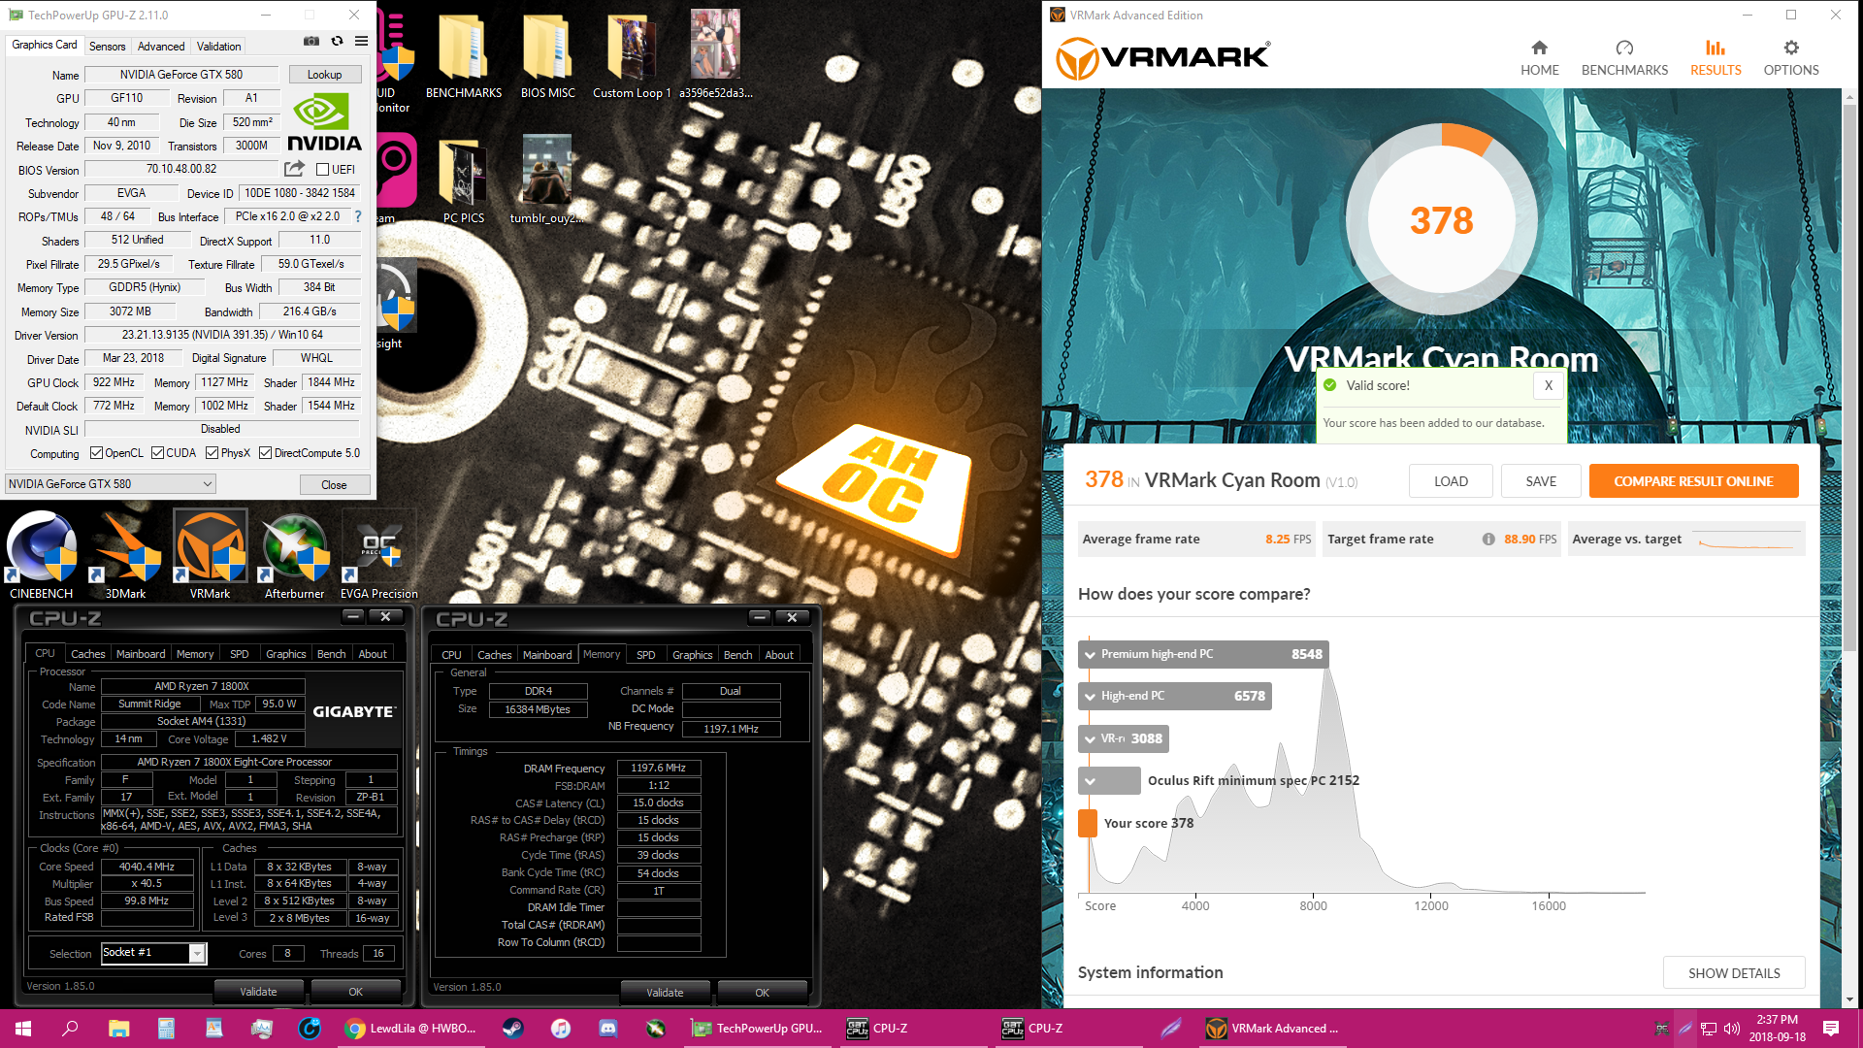This screenshot has height=1048, width=1863.
Task: Click GPU-Z refresh icon
Action: tap(337, 42)
